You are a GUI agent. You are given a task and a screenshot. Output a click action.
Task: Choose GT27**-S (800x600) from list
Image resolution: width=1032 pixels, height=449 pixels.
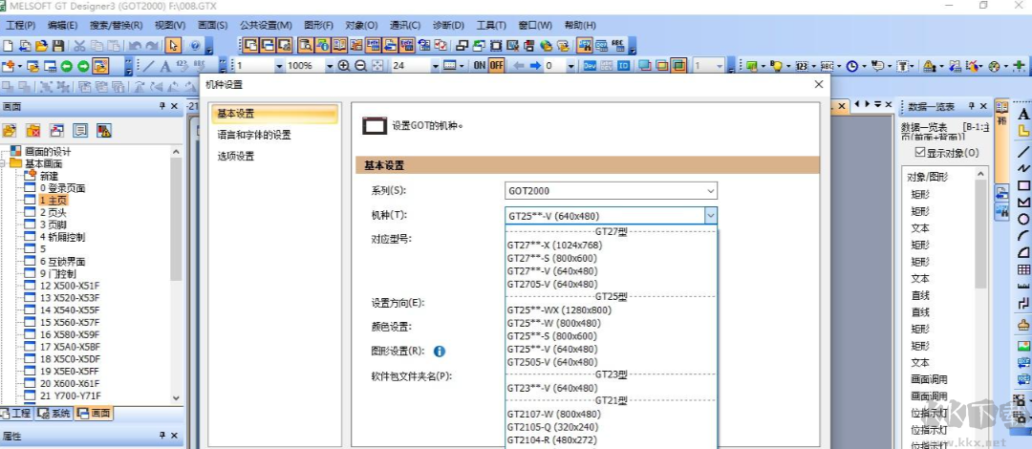click(x=551, y=258)
